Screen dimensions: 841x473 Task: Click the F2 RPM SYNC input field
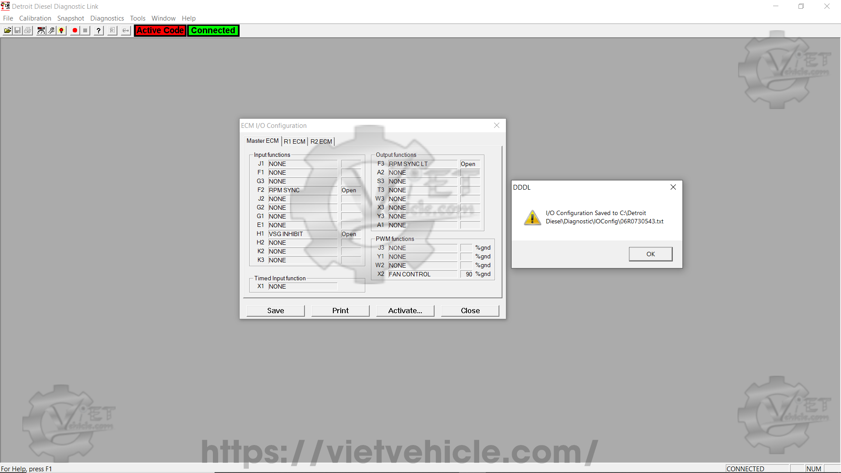(302, 190)
